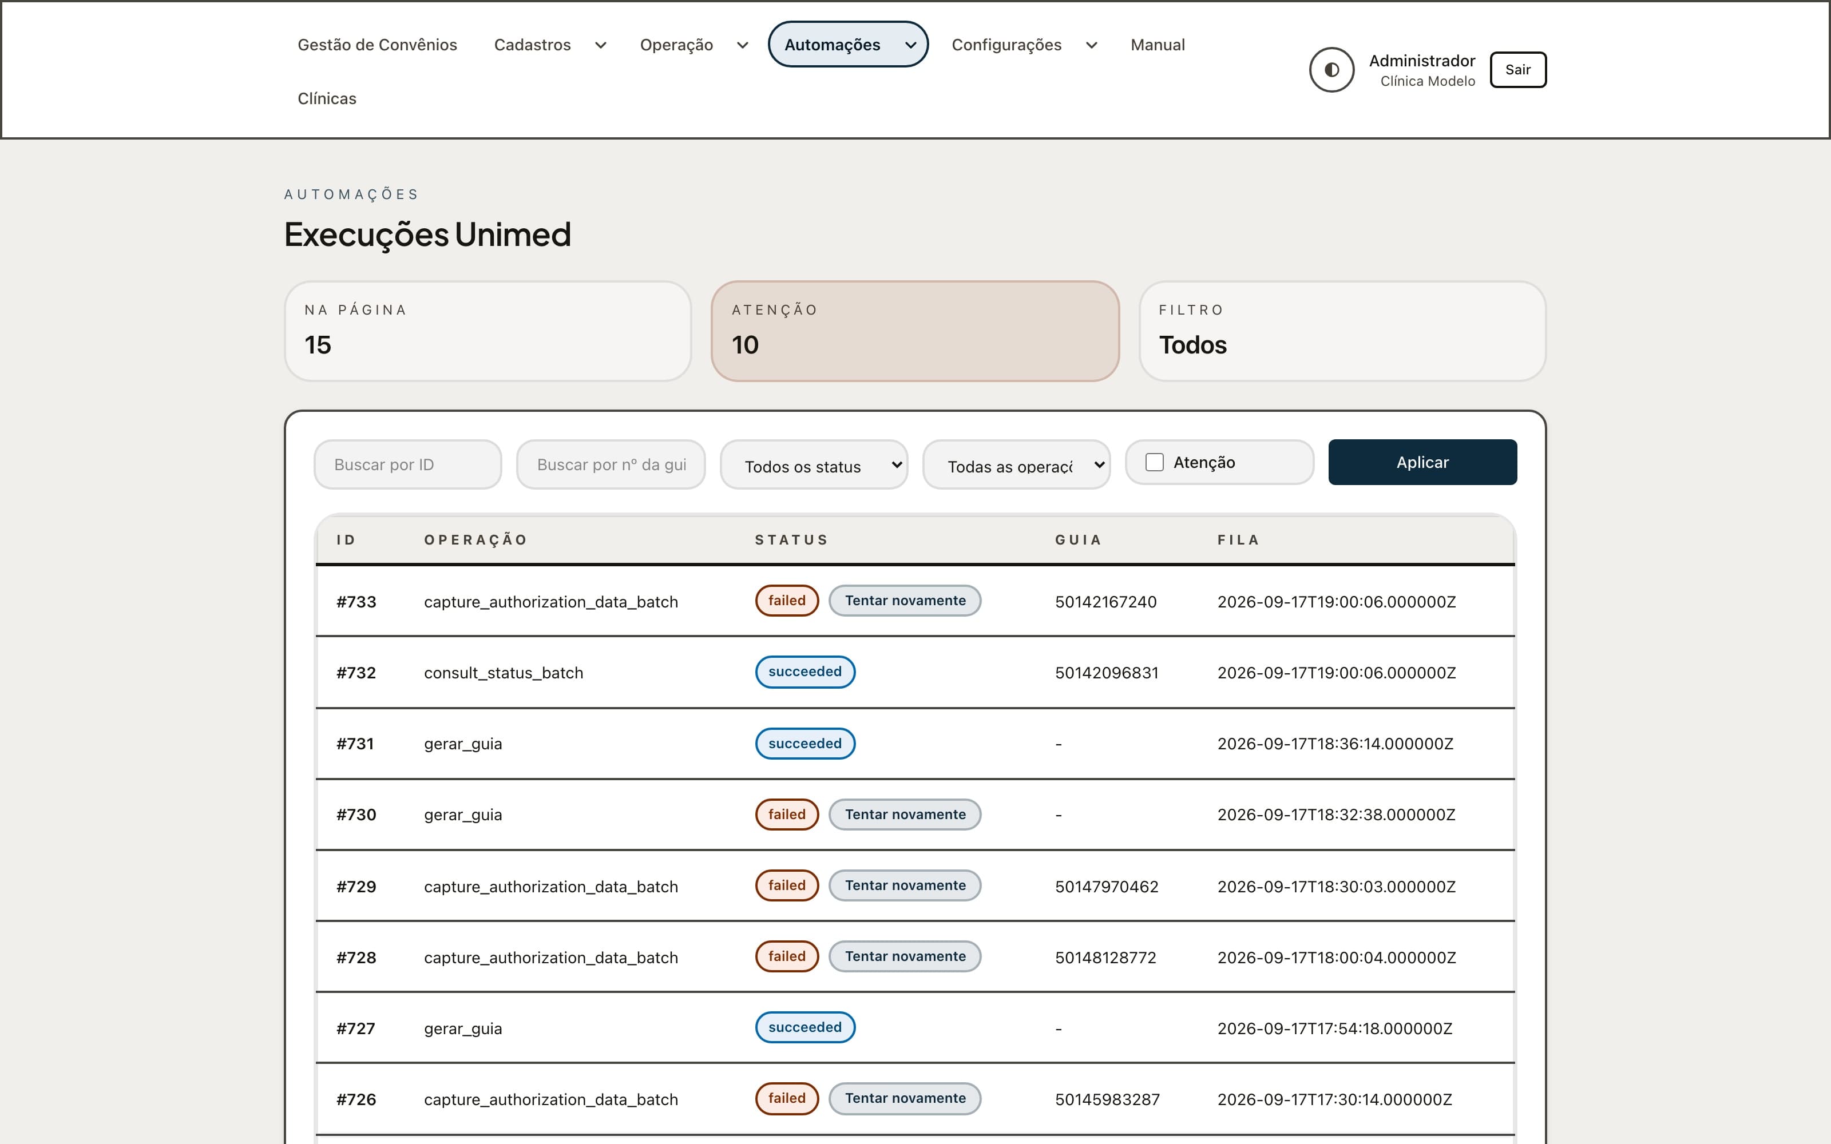
Task: Click the failed badge on row #730
Action: pos(787,815)
